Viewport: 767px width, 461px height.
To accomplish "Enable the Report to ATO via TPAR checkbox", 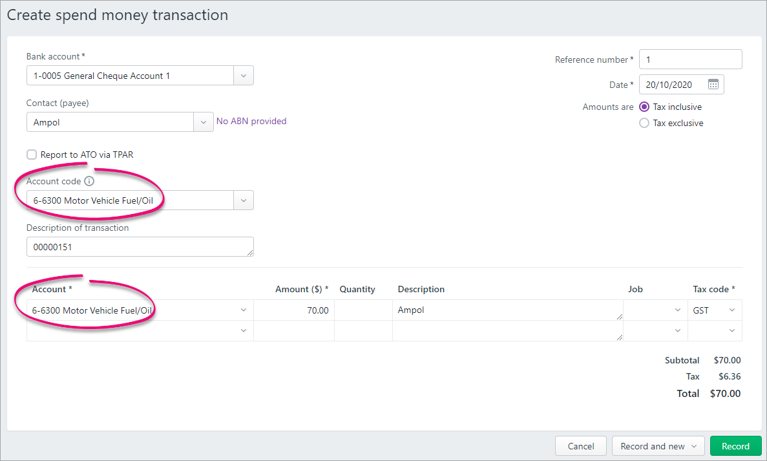I will (x=32, y=155).
